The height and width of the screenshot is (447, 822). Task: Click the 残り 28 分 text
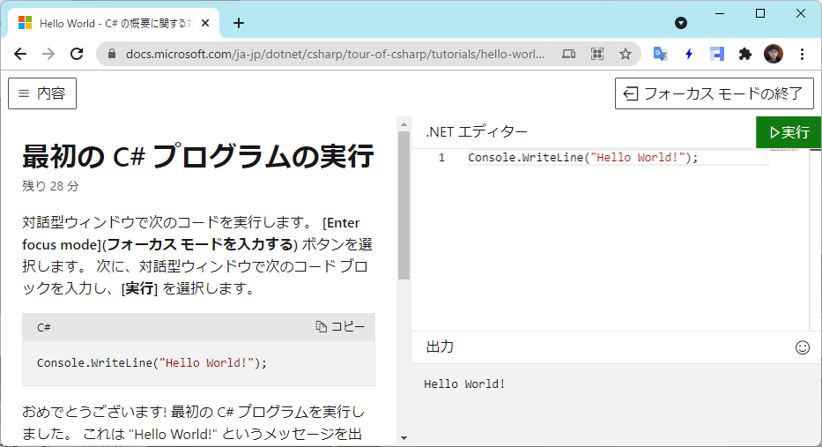click(x=50, y=186)
